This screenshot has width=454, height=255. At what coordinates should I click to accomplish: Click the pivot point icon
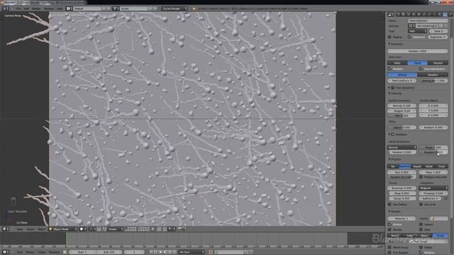pyautogui.click(x=92, y=229)
